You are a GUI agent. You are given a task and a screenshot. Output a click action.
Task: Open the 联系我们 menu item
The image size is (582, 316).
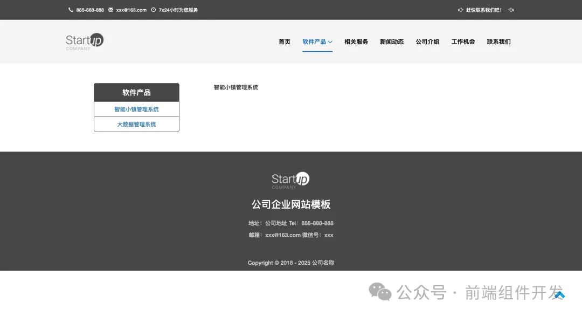(x=498, y=42)
